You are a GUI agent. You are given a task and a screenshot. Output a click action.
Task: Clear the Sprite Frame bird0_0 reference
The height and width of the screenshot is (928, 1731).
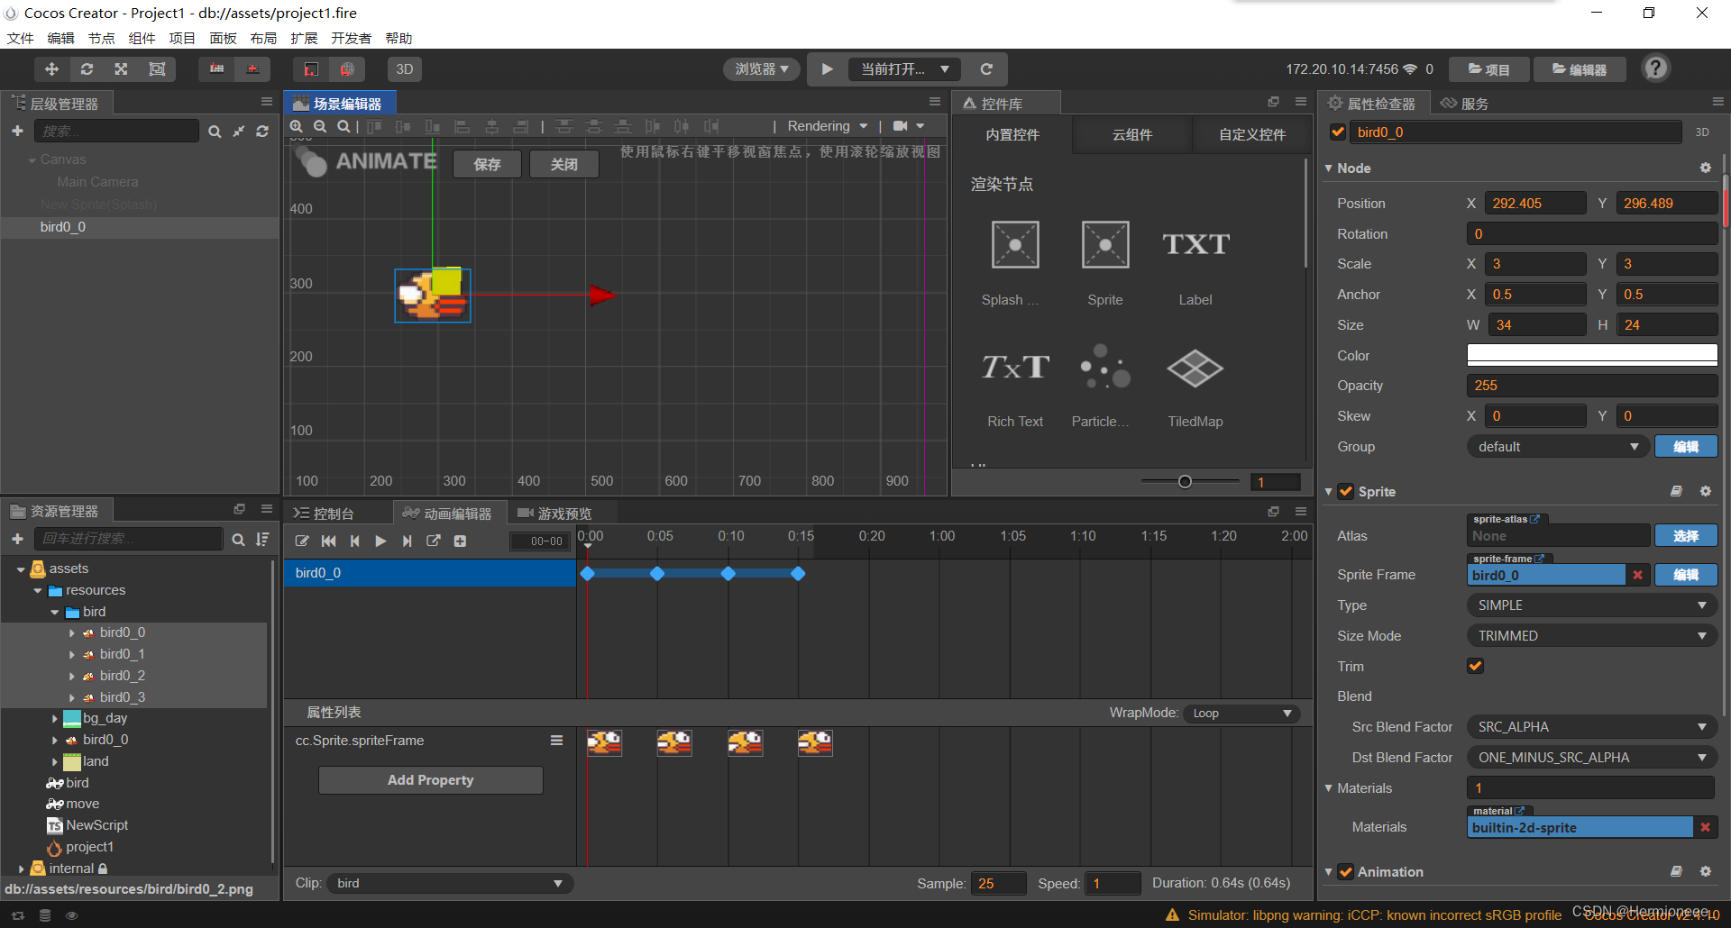[x=1637, y=575]
